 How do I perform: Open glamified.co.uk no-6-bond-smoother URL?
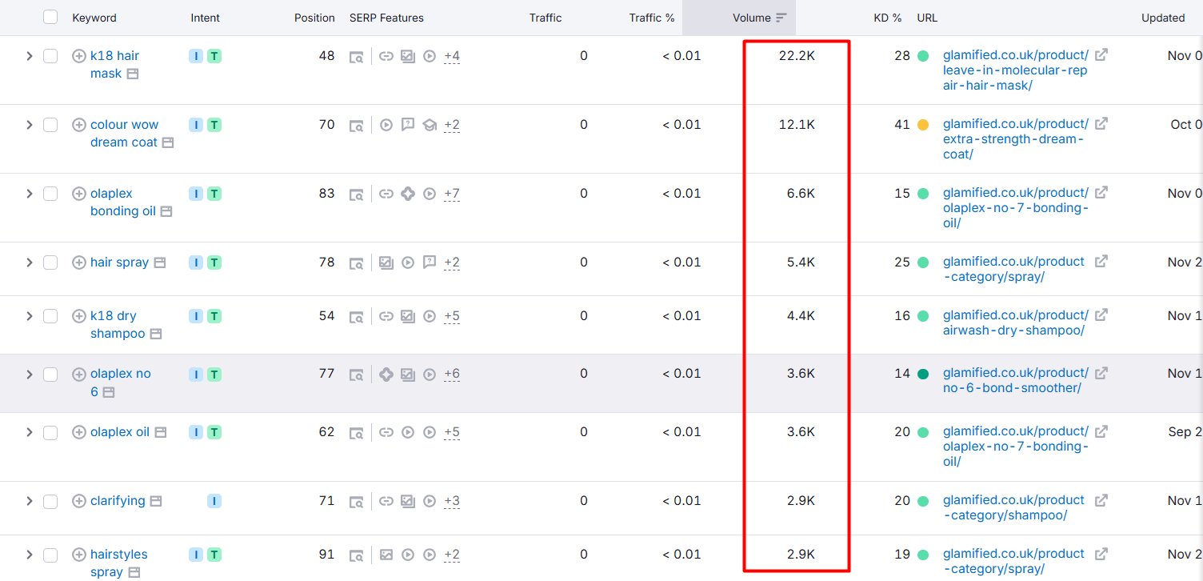1016,380
